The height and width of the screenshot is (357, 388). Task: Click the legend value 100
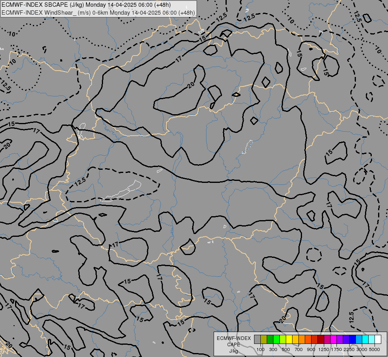(x=260, y=349)
